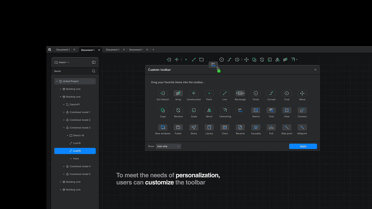Activate the Mirror tool in the top toolbar

click(x=278, y=60)
